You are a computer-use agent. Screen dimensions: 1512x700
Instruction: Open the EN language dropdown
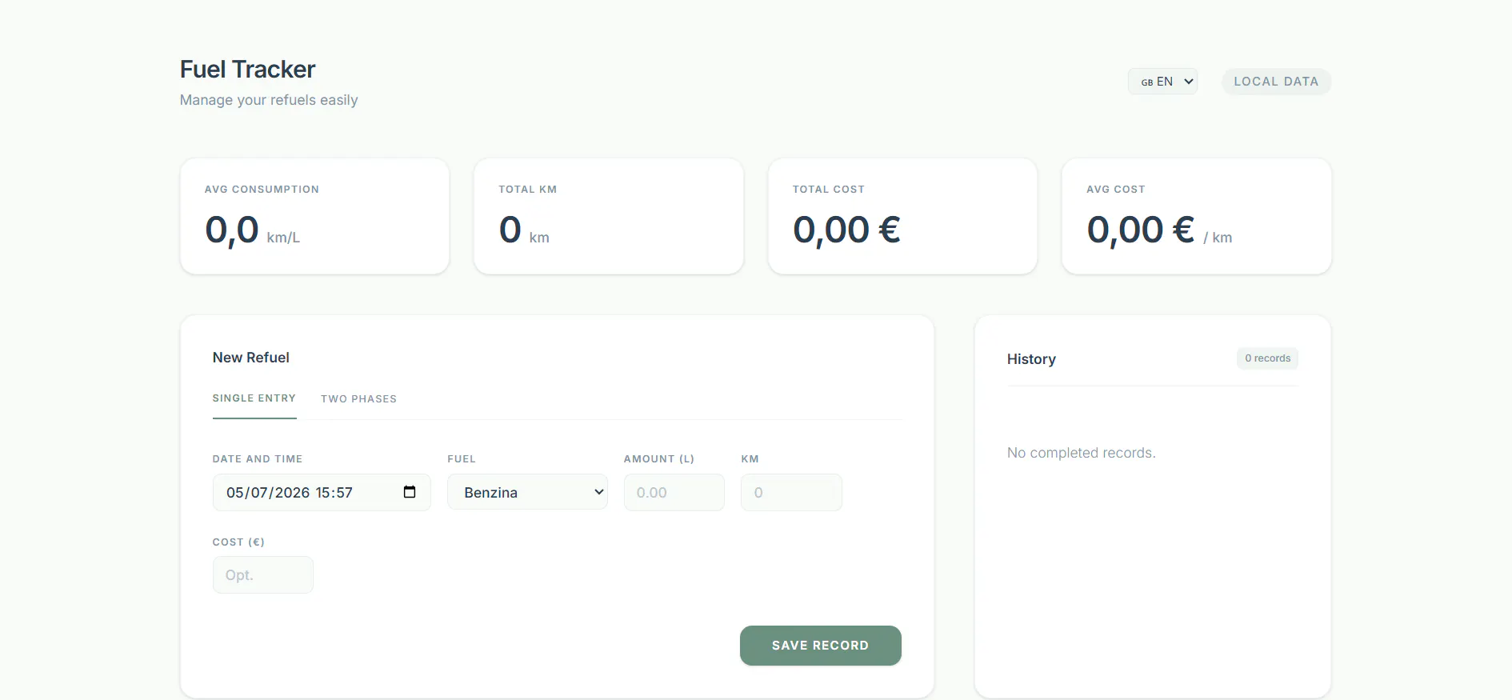[x=1162, y=82]
